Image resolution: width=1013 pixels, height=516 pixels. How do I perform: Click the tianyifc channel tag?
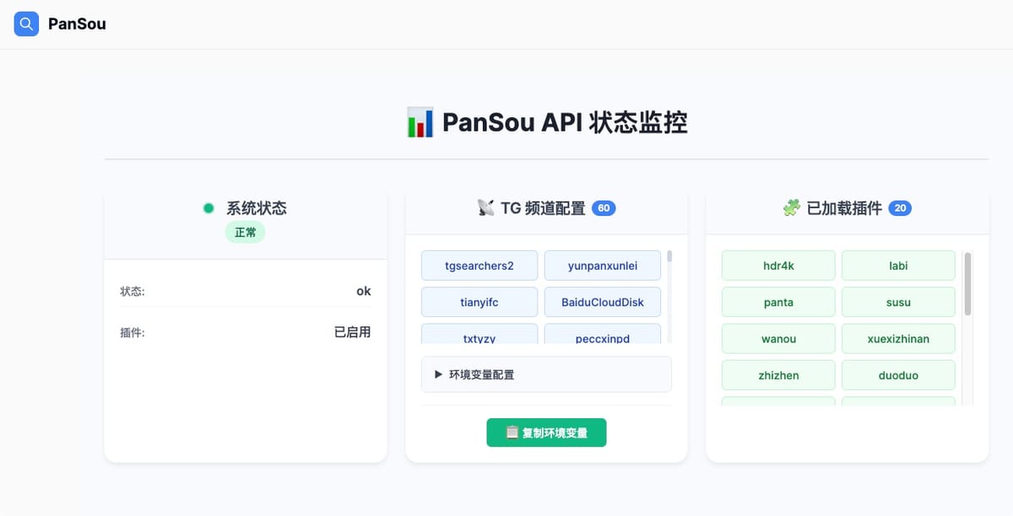[479, 302]
